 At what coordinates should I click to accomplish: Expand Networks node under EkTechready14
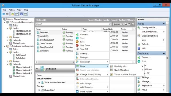(x=7, y=40)
